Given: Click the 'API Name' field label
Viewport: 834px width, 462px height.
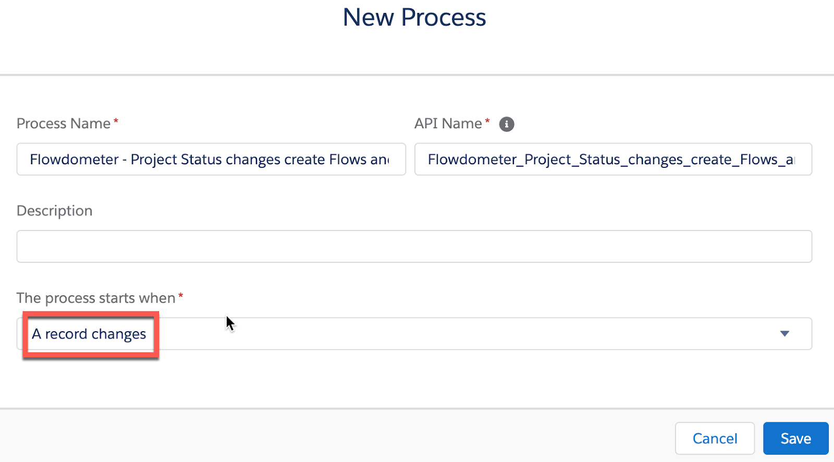Looking at the screenshot, I should click(448, 124).
